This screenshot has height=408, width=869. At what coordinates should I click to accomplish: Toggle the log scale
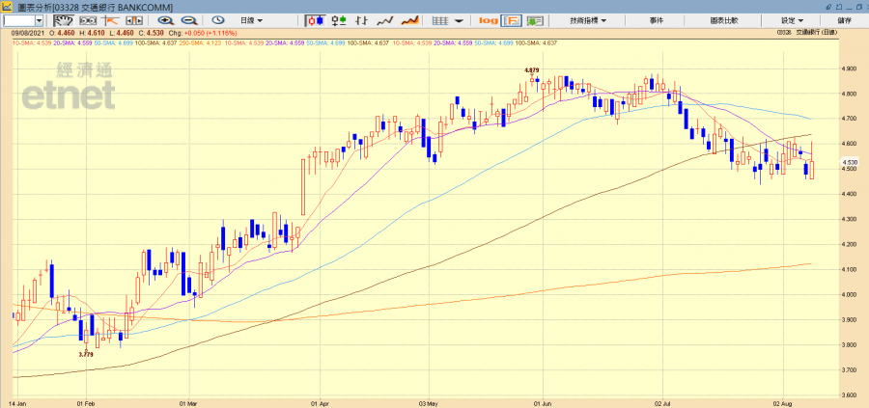point(488,20)
